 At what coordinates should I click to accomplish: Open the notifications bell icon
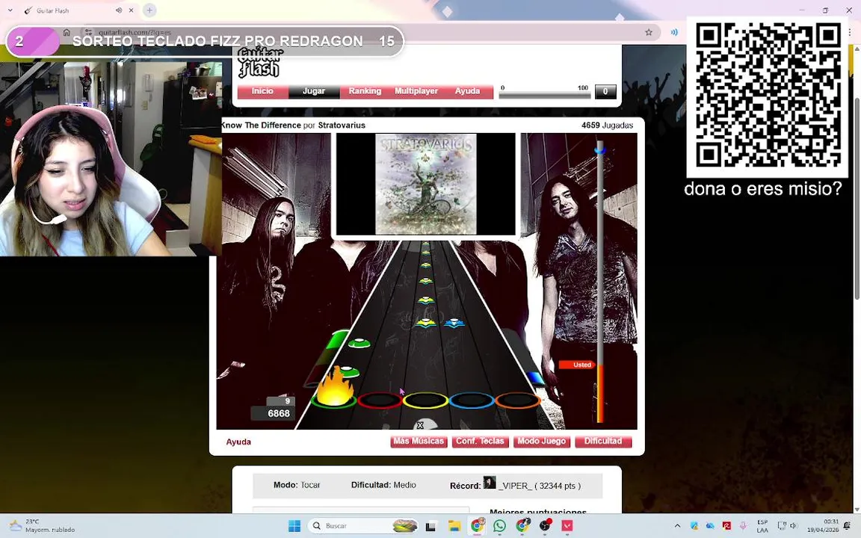848,526
